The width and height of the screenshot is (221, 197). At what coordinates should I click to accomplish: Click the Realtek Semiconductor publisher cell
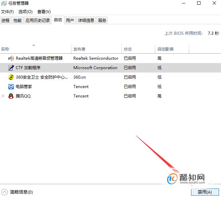pos(96,58)
